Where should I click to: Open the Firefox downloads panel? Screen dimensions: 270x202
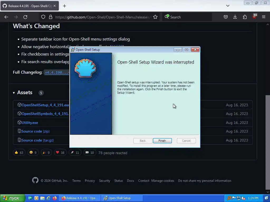[x=235, y=17]
